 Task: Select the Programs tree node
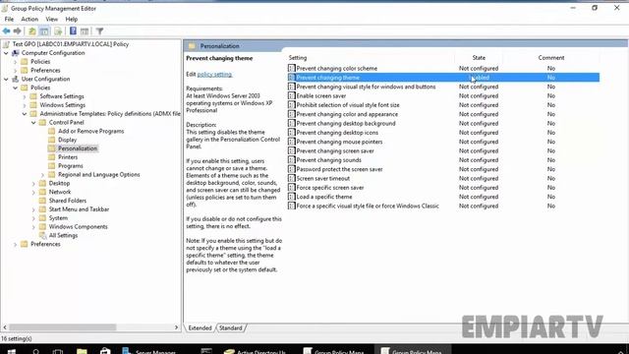pos(70,166)
